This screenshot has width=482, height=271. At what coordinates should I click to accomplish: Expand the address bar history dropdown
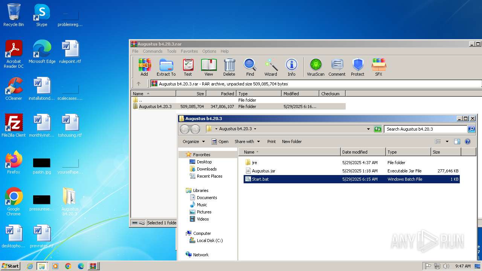pyautogui.click(x=368, y=129)
